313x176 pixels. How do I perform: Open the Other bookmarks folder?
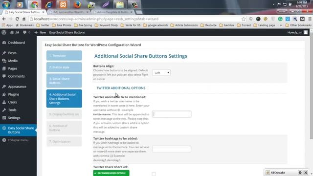tap(298, 25)
